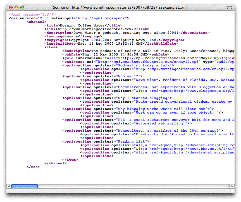
Task: Click the window title showing rssexample1.xml source
Action: point(120,8)
